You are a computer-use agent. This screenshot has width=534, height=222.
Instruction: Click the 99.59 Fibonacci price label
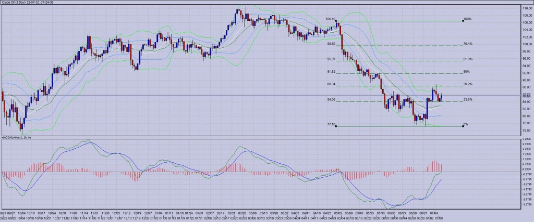point(331,44)
